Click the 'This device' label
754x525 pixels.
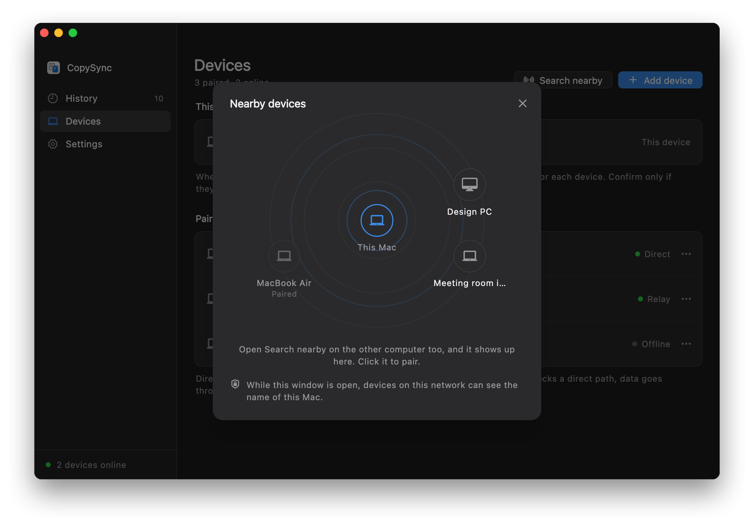666,142
